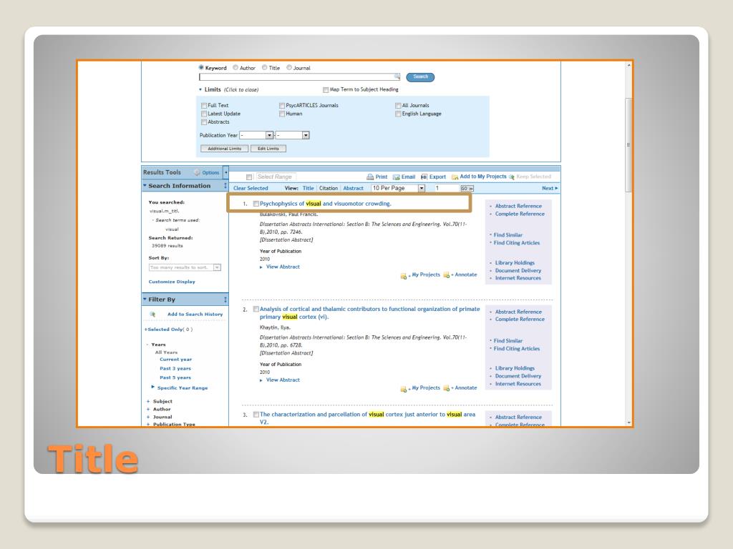Screen dimensions: 733x549
Task: Click the page number input field
Action: pyautogui.click(x=446, y=188)
